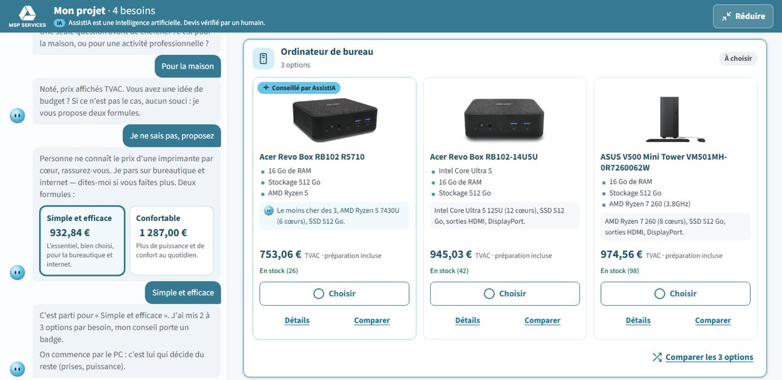
Task: Click the Acer Revo Box RB102 R5710 title
Action: pyautogui.click(x=312, y=156)
